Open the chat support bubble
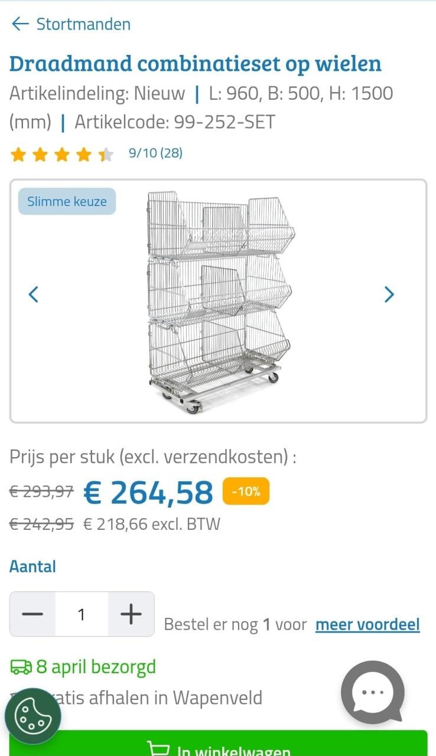436x756 pixels. (372, 692)
